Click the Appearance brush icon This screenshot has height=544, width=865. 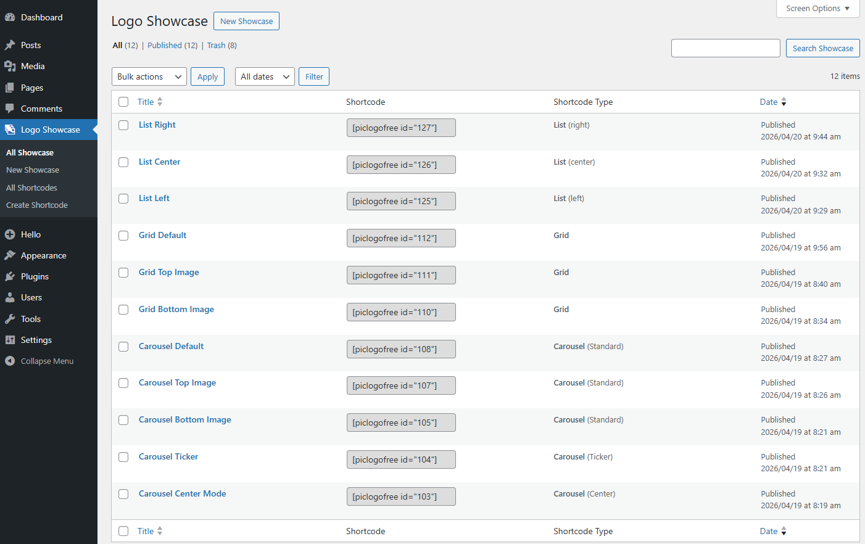pyautogui.click(x=10, y=255)
